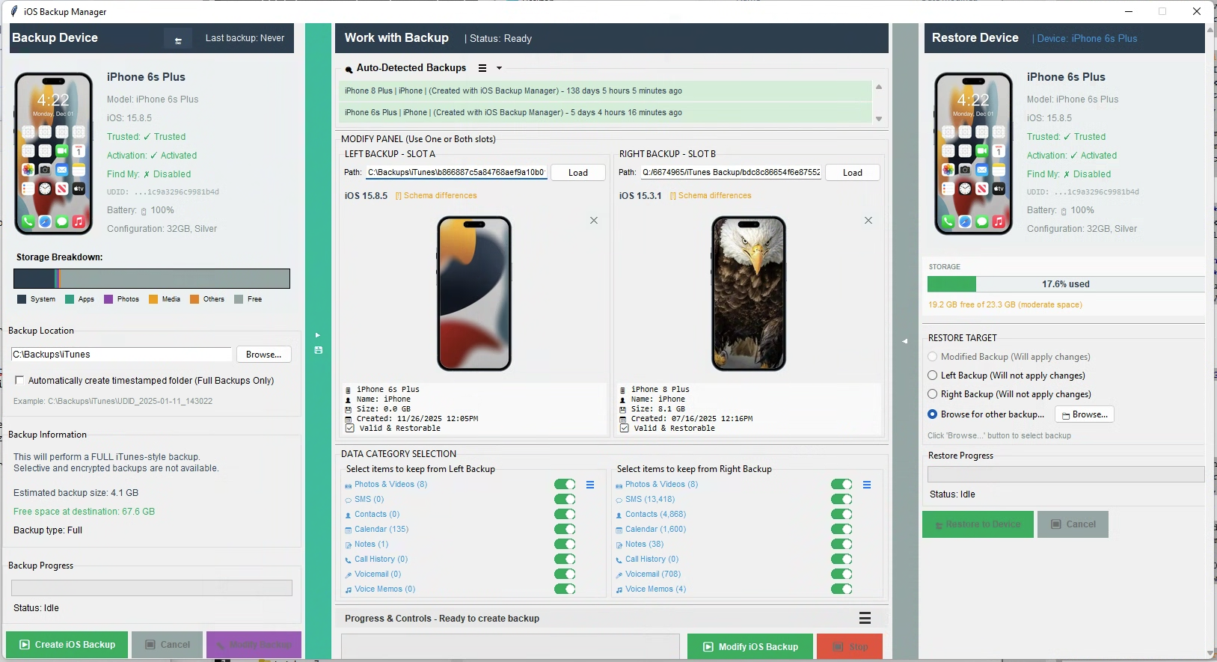The image size is (1217, 662).
Task: Click the Restore to Device button
Action: pyautogui.click(x=978, y=524)
